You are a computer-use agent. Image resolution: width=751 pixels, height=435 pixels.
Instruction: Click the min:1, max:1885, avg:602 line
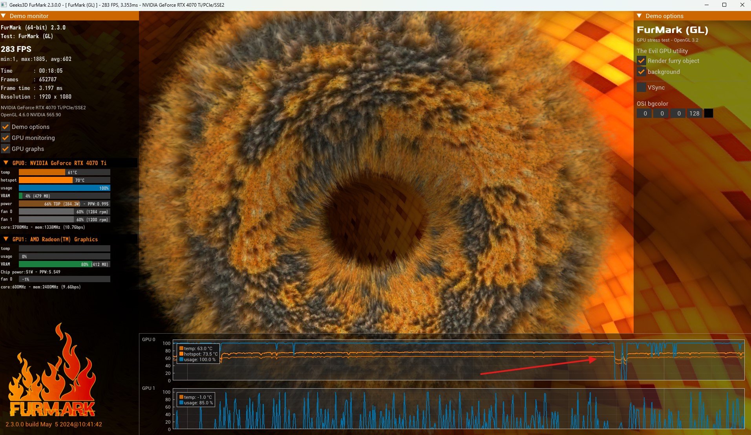(x=36, y=59)
